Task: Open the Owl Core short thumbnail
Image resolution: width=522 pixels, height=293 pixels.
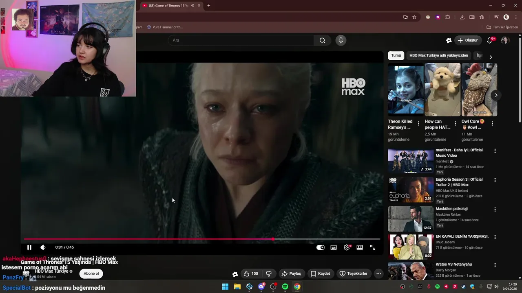Action: click(x=479, y=90)
